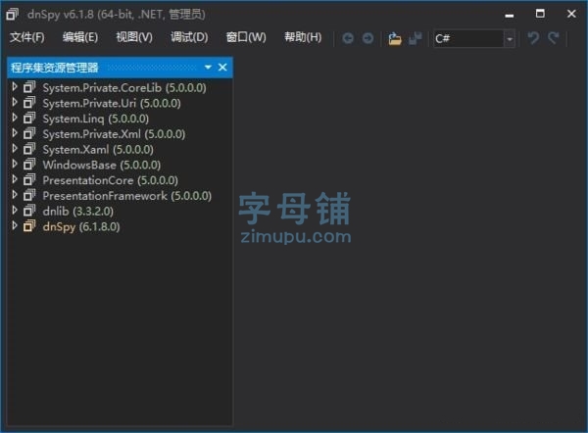Select dnlib (3.3.2.0) text
588x433 pixels.
click(78, 211)
